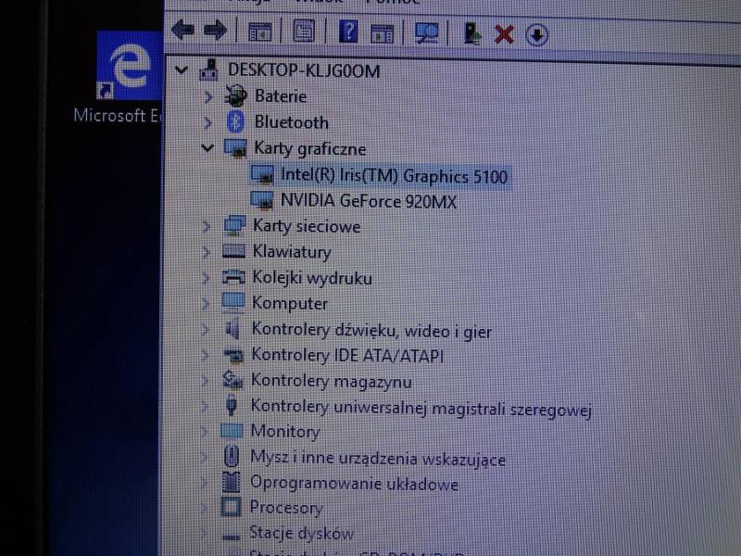
Task: Select the Bluetooth label
Action: pos(292,122)
